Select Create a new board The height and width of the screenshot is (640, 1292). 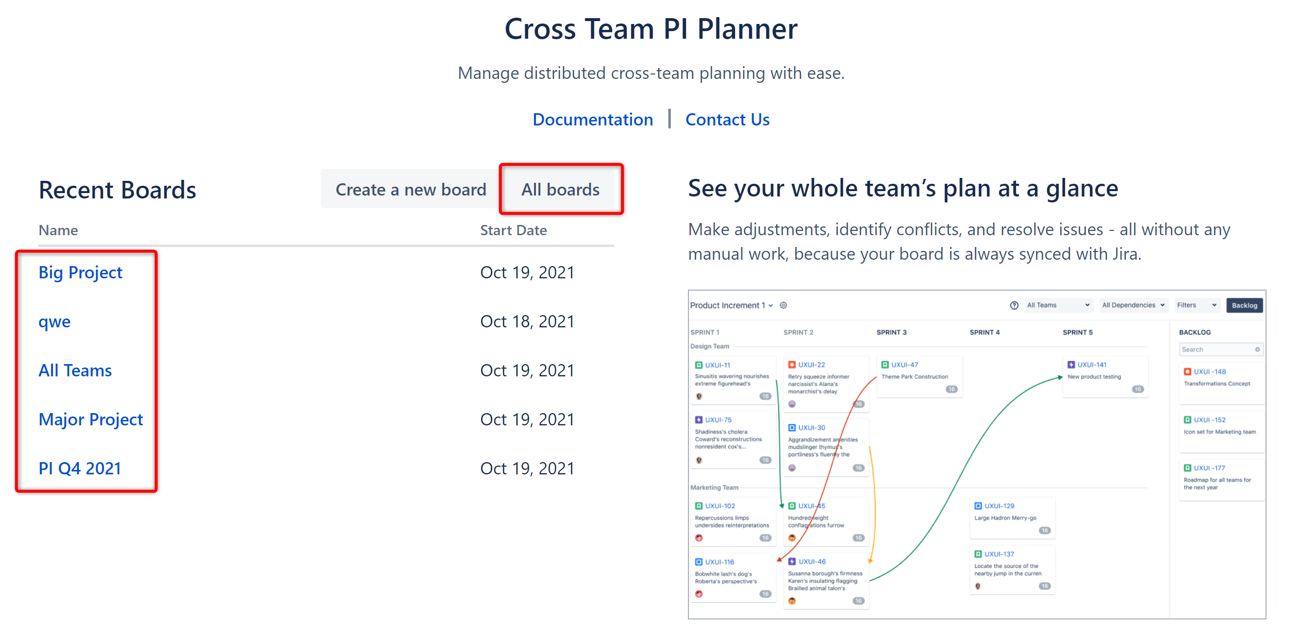pos(410,190)
